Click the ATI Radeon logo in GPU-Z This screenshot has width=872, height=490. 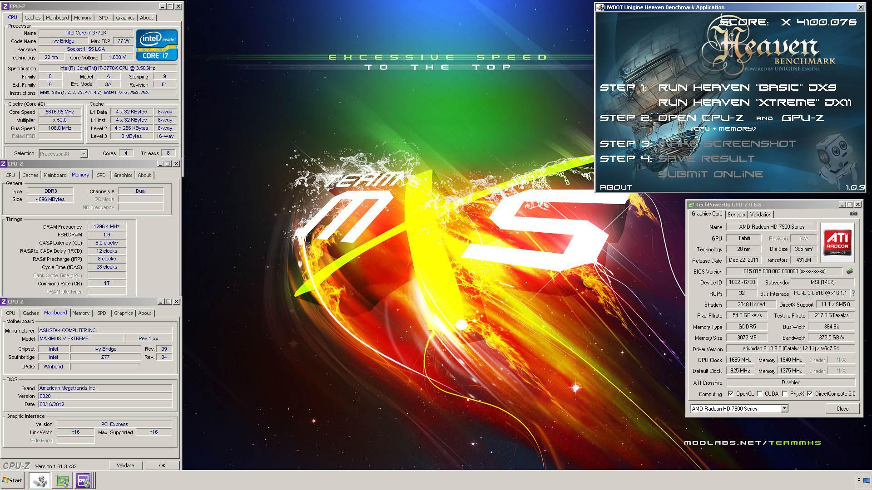tap(837, 242)
